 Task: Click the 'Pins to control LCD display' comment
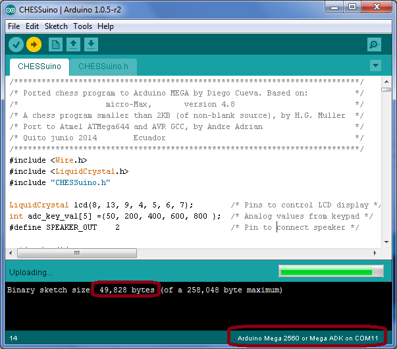(x=306, y=205)
